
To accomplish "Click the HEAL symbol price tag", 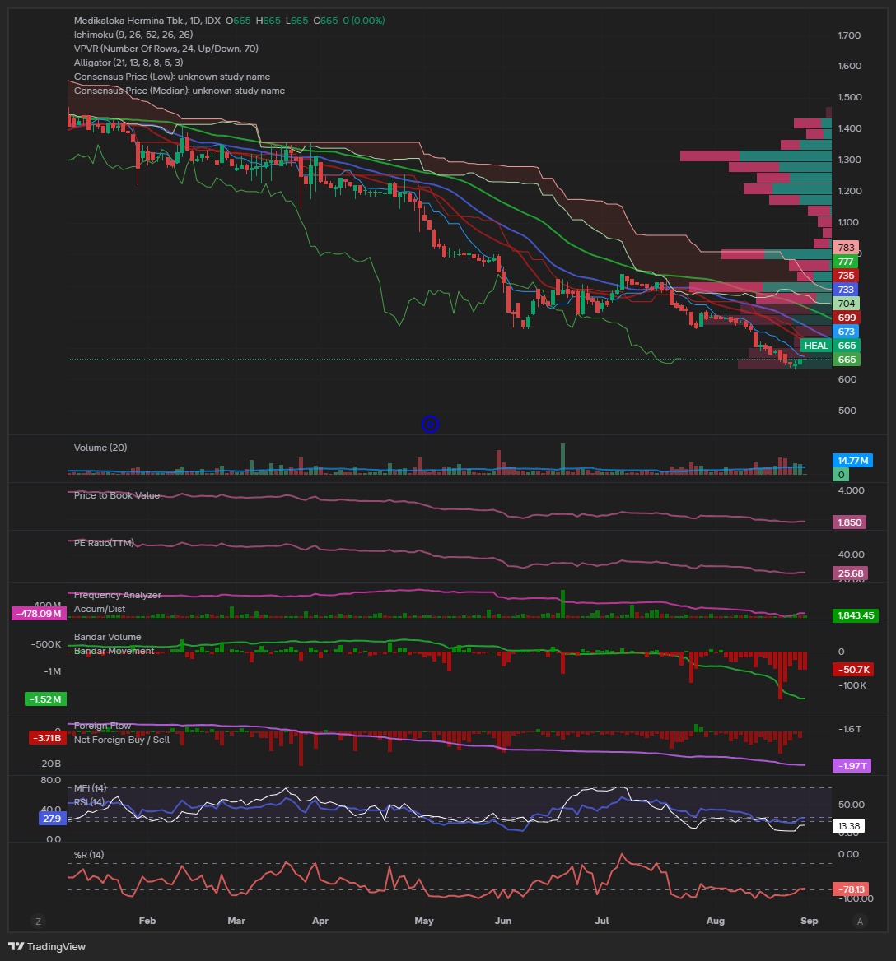I will (x=815, y=346).
